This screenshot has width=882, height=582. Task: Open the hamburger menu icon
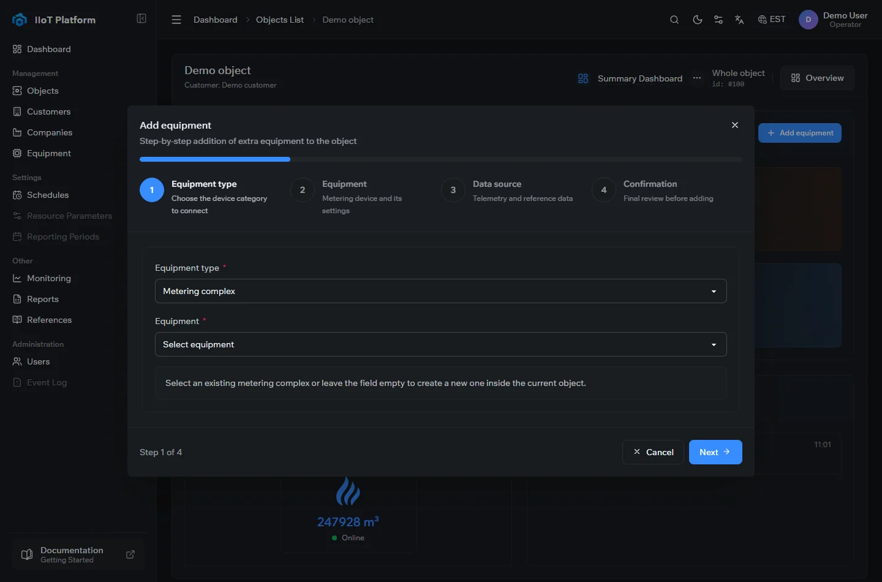pyautogui.click(x=176, y=20)
